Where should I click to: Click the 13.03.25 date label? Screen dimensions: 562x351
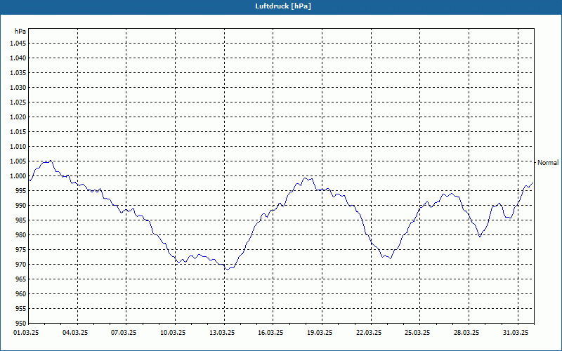point(222,333)
